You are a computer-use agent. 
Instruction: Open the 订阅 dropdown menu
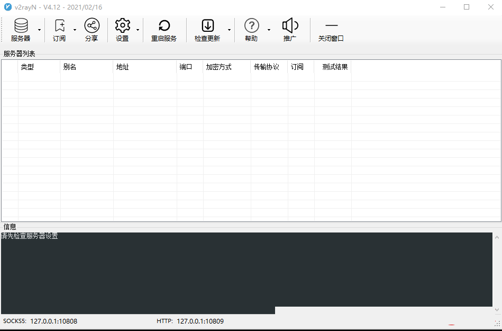point(74,30)
